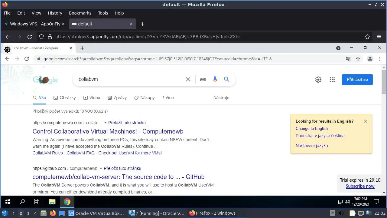The image size is (387, 218).
Task: Open a new Firefox tab with plus
Action: pyautogui.click(x=143, y=24)
